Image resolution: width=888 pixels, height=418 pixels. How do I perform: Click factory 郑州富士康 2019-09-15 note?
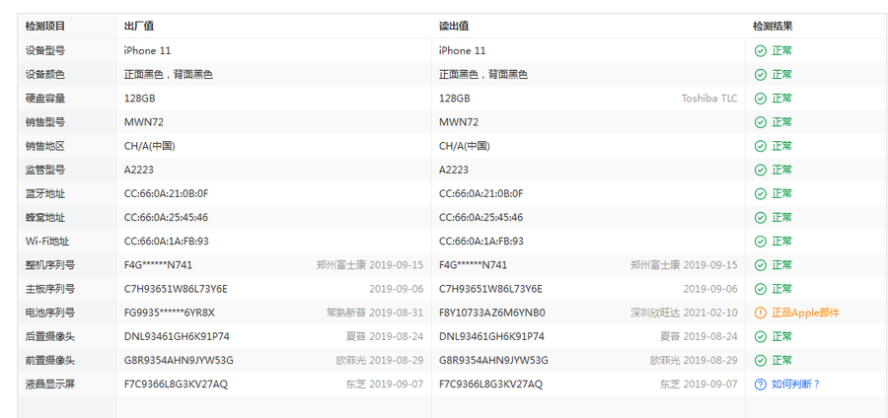coord(370,265)
